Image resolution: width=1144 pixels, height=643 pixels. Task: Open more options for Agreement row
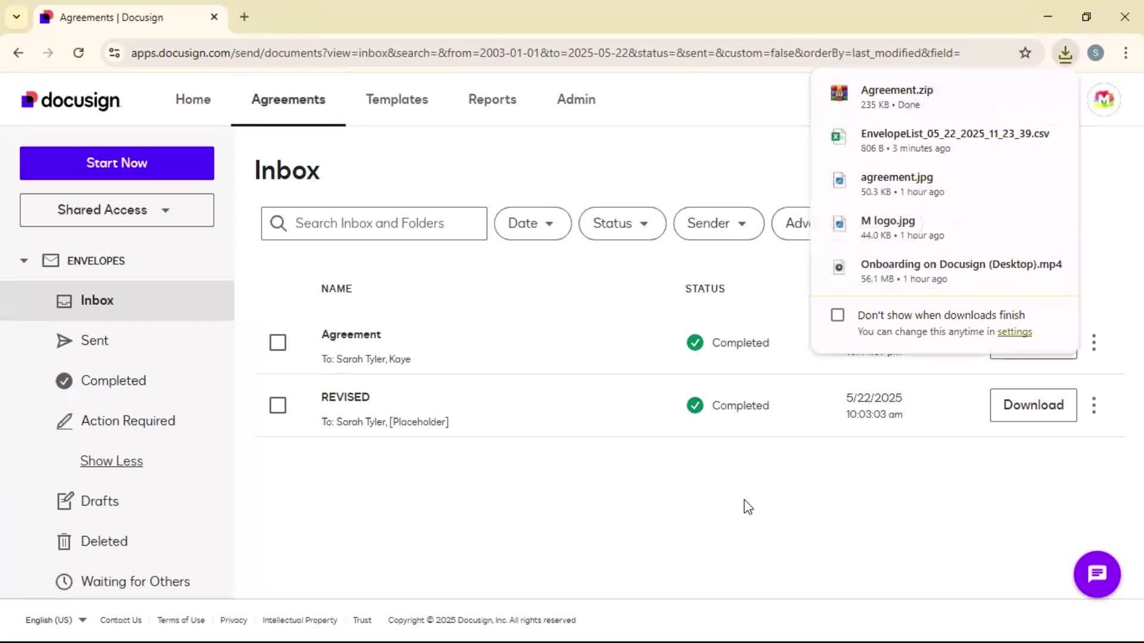[x=1093, y=342]
